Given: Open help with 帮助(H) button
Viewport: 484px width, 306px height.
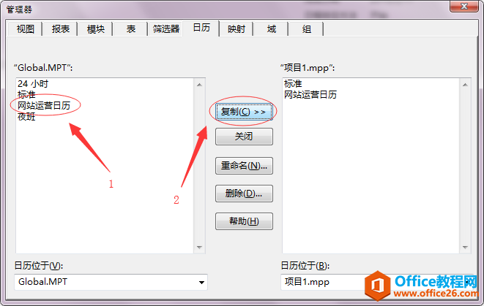Looking at the screenshot, I should (244, 221).
